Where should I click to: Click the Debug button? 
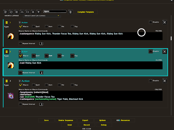104,125
